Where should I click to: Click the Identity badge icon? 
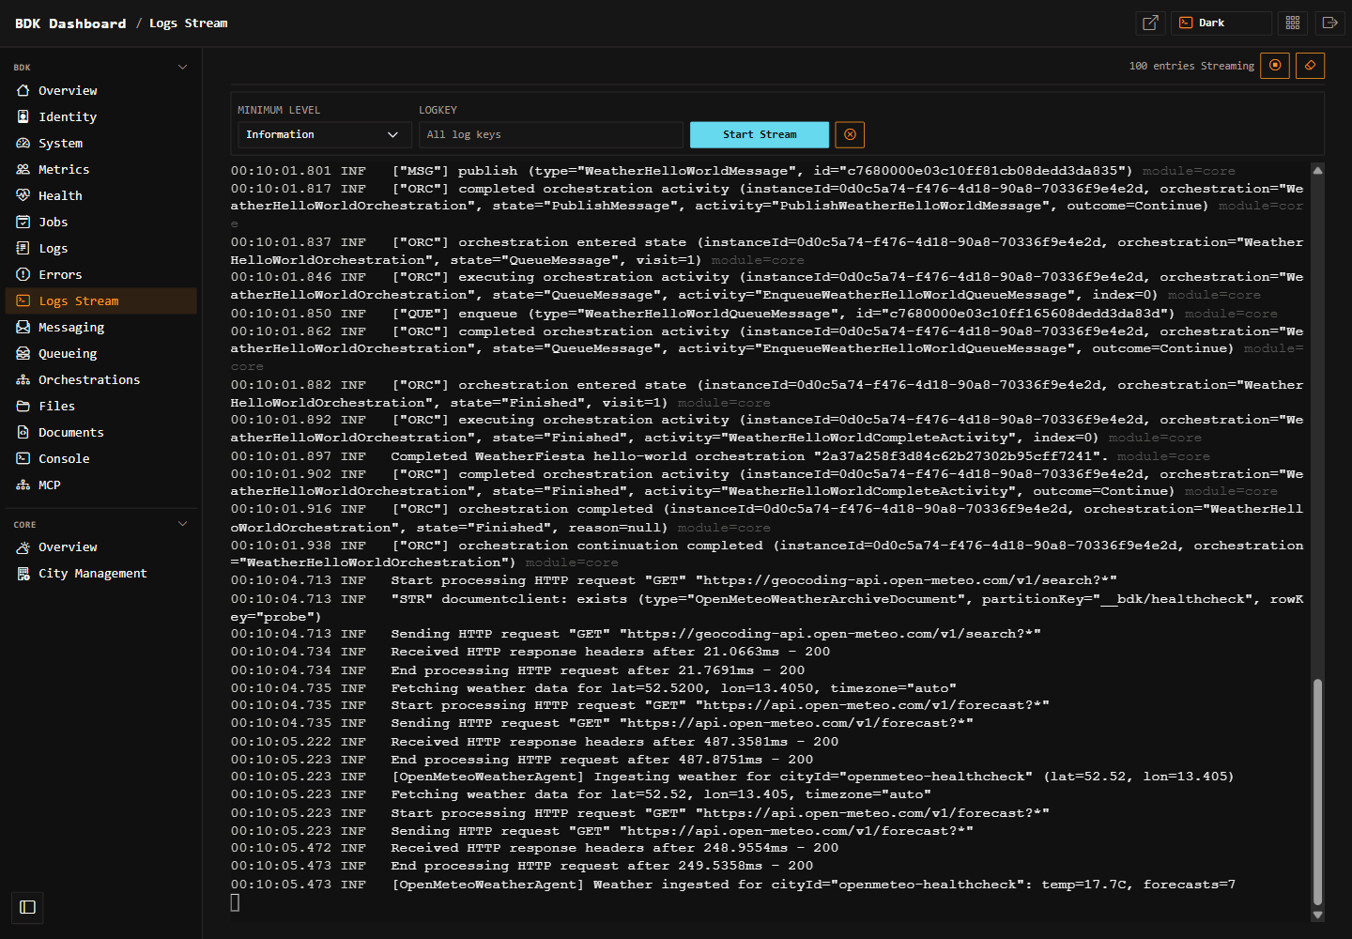[23, 116]
